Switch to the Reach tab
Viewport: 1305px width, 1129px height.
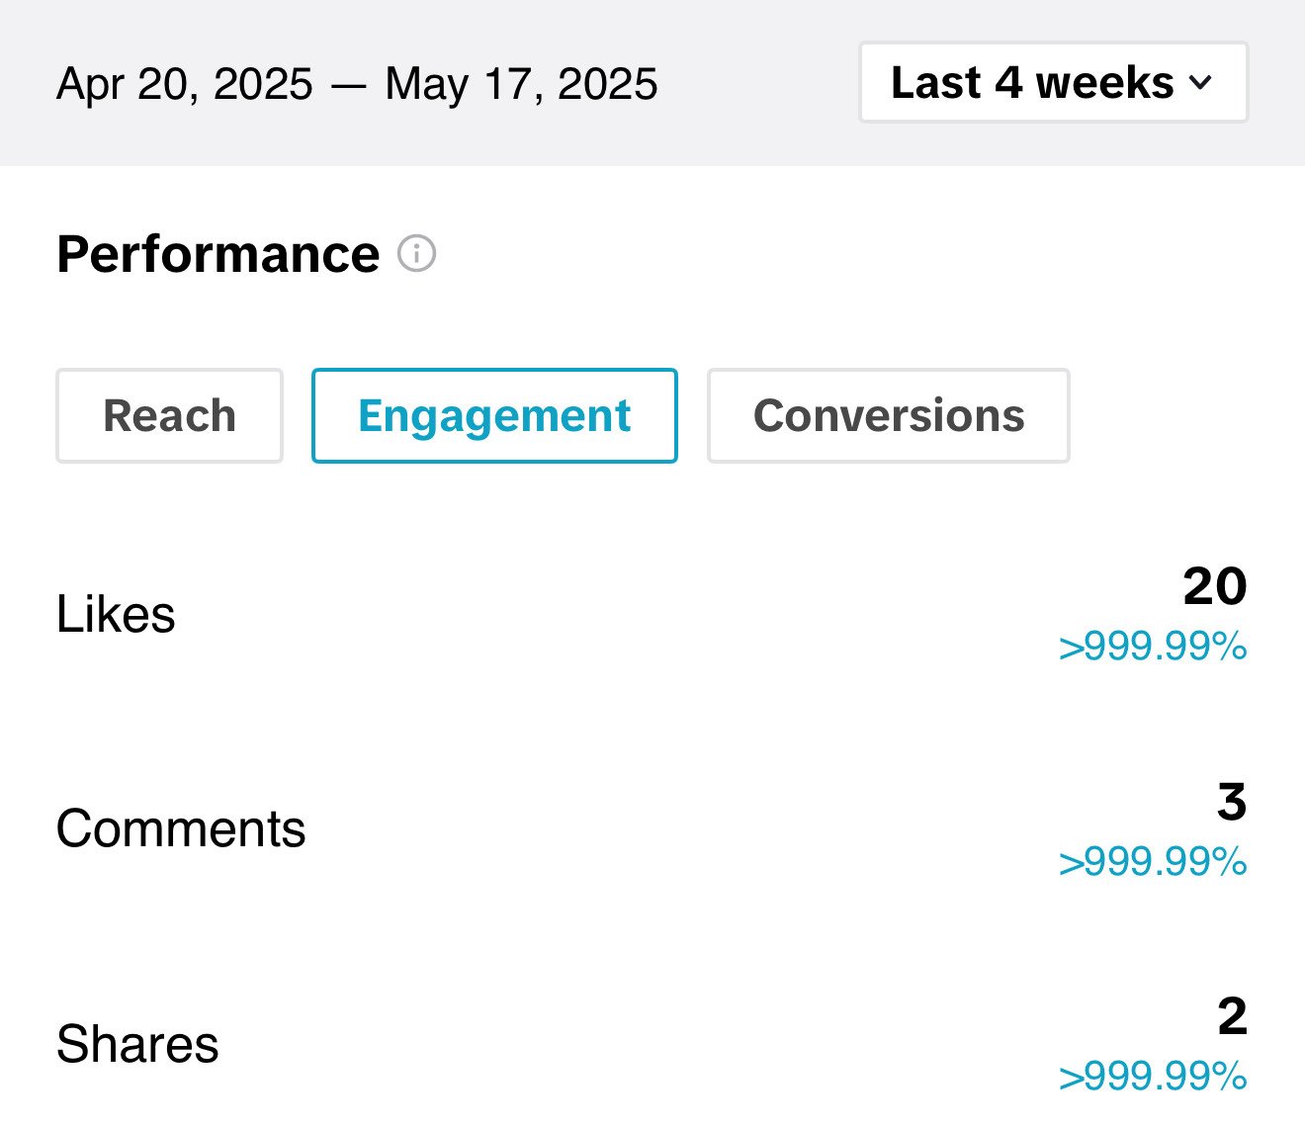[x=169, y=416]
